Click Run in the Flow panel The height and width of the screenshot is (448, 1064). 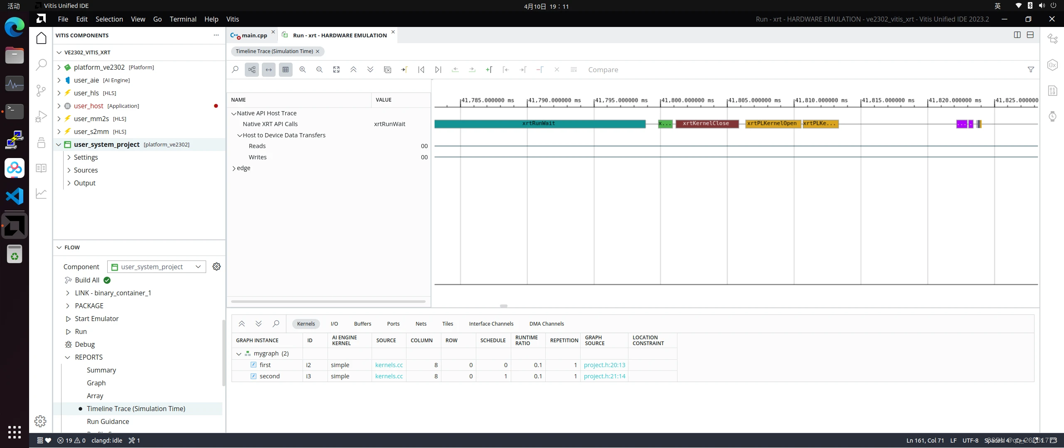coord(81,331)
